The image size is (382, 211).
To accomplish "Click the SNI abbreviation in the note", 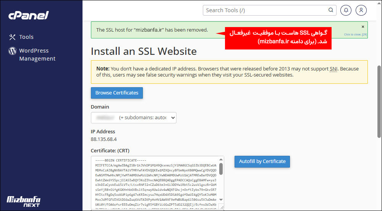I will [x=333, y=69].
